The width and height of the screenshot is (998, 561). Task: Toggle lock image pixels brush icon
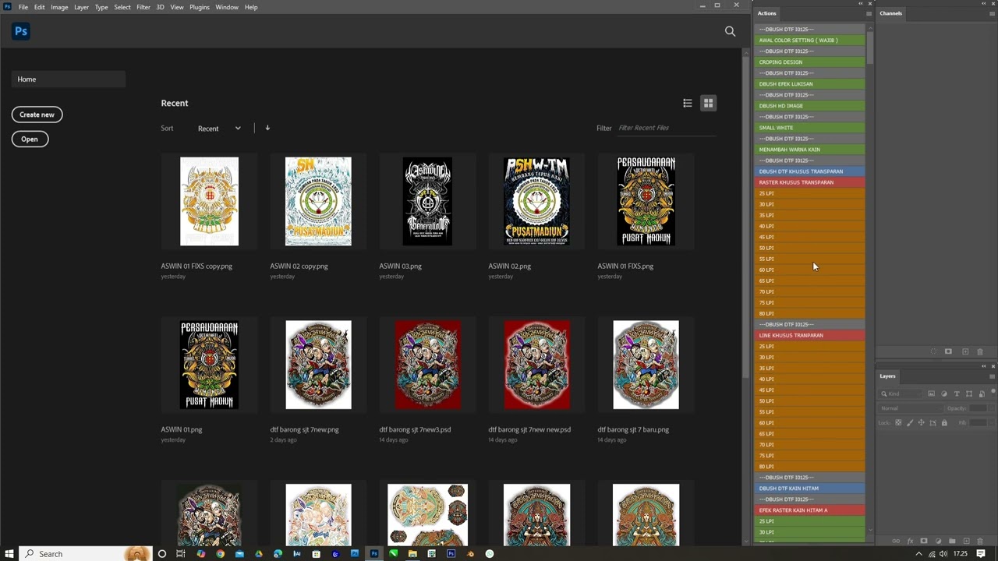click(910, 422)
